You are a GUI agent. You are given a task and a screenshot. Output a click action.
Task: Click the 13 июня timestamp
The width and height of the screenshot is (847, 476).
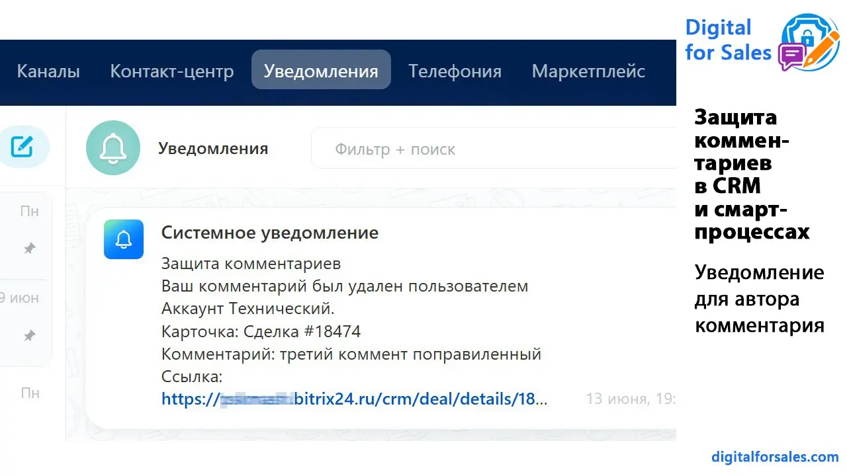[631, 399]
